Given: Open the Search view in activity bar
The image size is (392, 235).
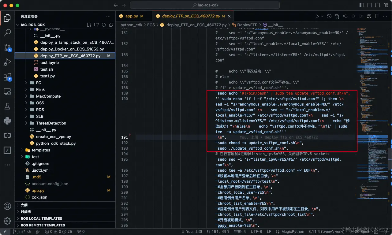Looking at the screenshot, I should (7, 33).
